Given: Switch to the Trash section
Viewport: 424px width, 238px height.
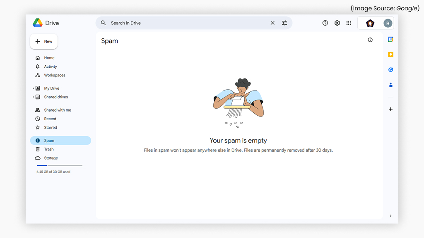Looking at the screenshot, I should point(49,149).
